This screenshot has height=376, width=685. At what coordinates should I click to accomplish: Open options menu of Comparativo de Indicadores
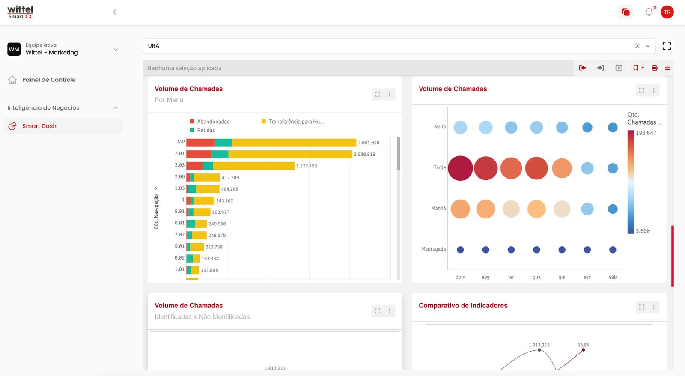654,307
